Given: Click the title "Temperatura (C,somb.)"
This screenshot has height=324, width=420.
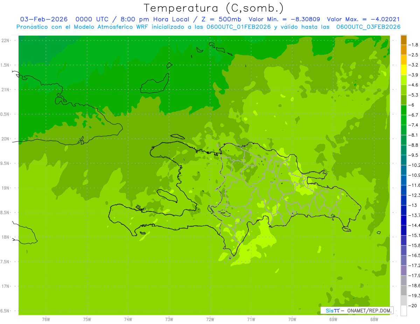Looking at the screenshot, I should [x=214, y=8].
